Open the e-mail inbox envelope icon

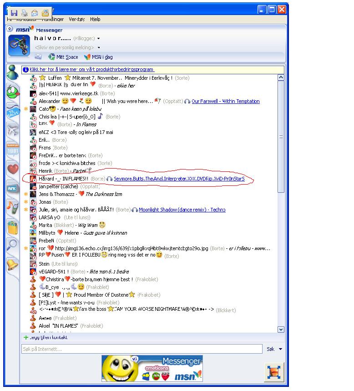coord(38,57)
